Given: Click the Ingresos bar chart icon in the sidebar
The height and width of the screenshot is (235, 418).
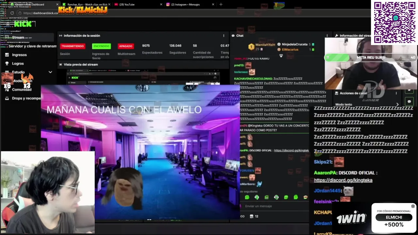Looking at the screenshot, I should 7,55.
